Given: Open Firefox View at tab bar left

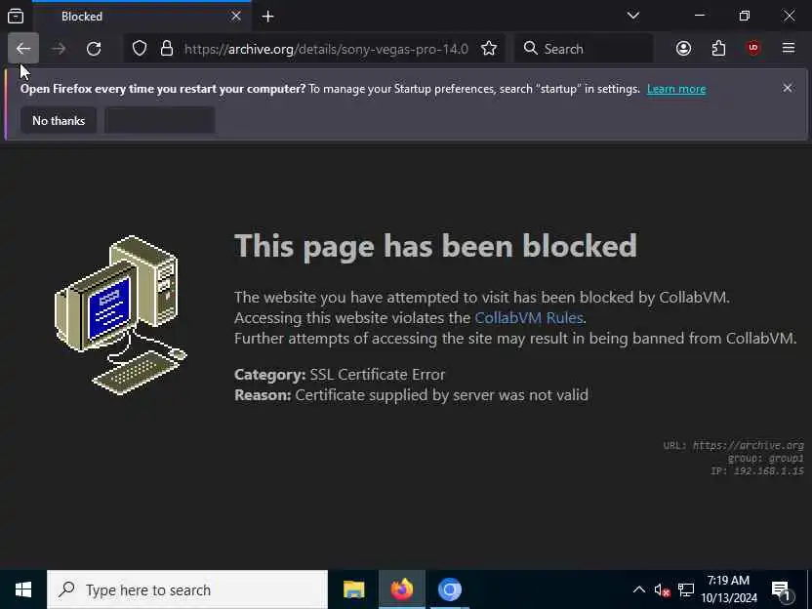Looking at the screenshot, I should tap(16, 16).
